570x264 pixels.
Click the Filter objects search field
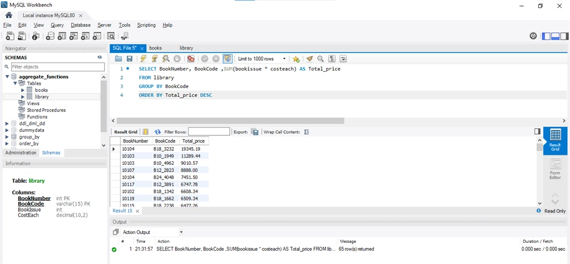pos(58,67)
